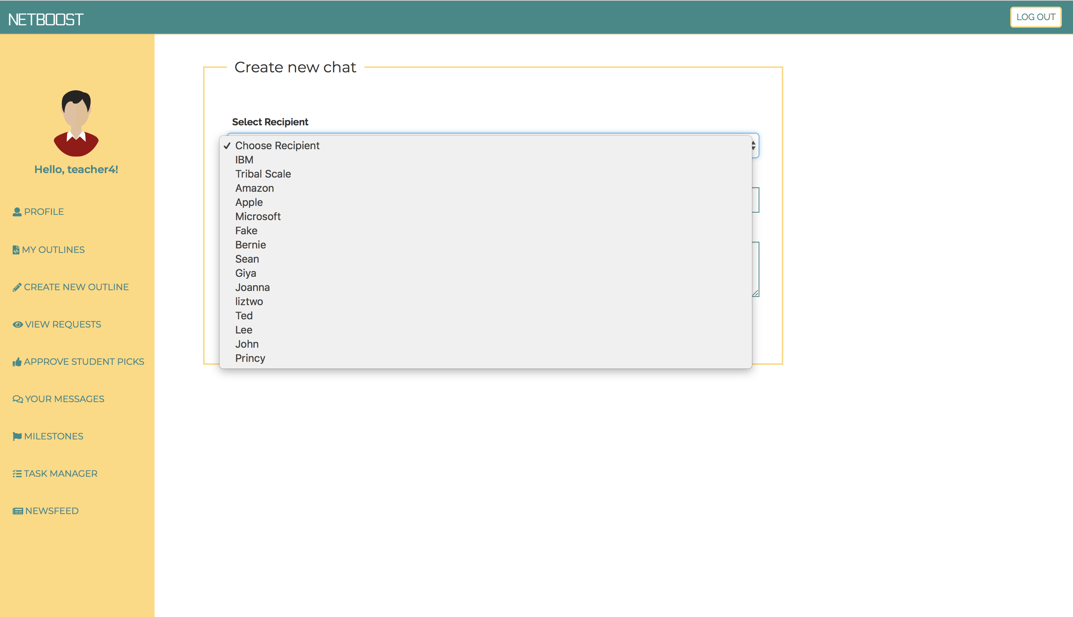Image resolution: width=1073 pixels, height=617 pixels.
Task: Pick Giya as recipient
Action: pos(486,273)
